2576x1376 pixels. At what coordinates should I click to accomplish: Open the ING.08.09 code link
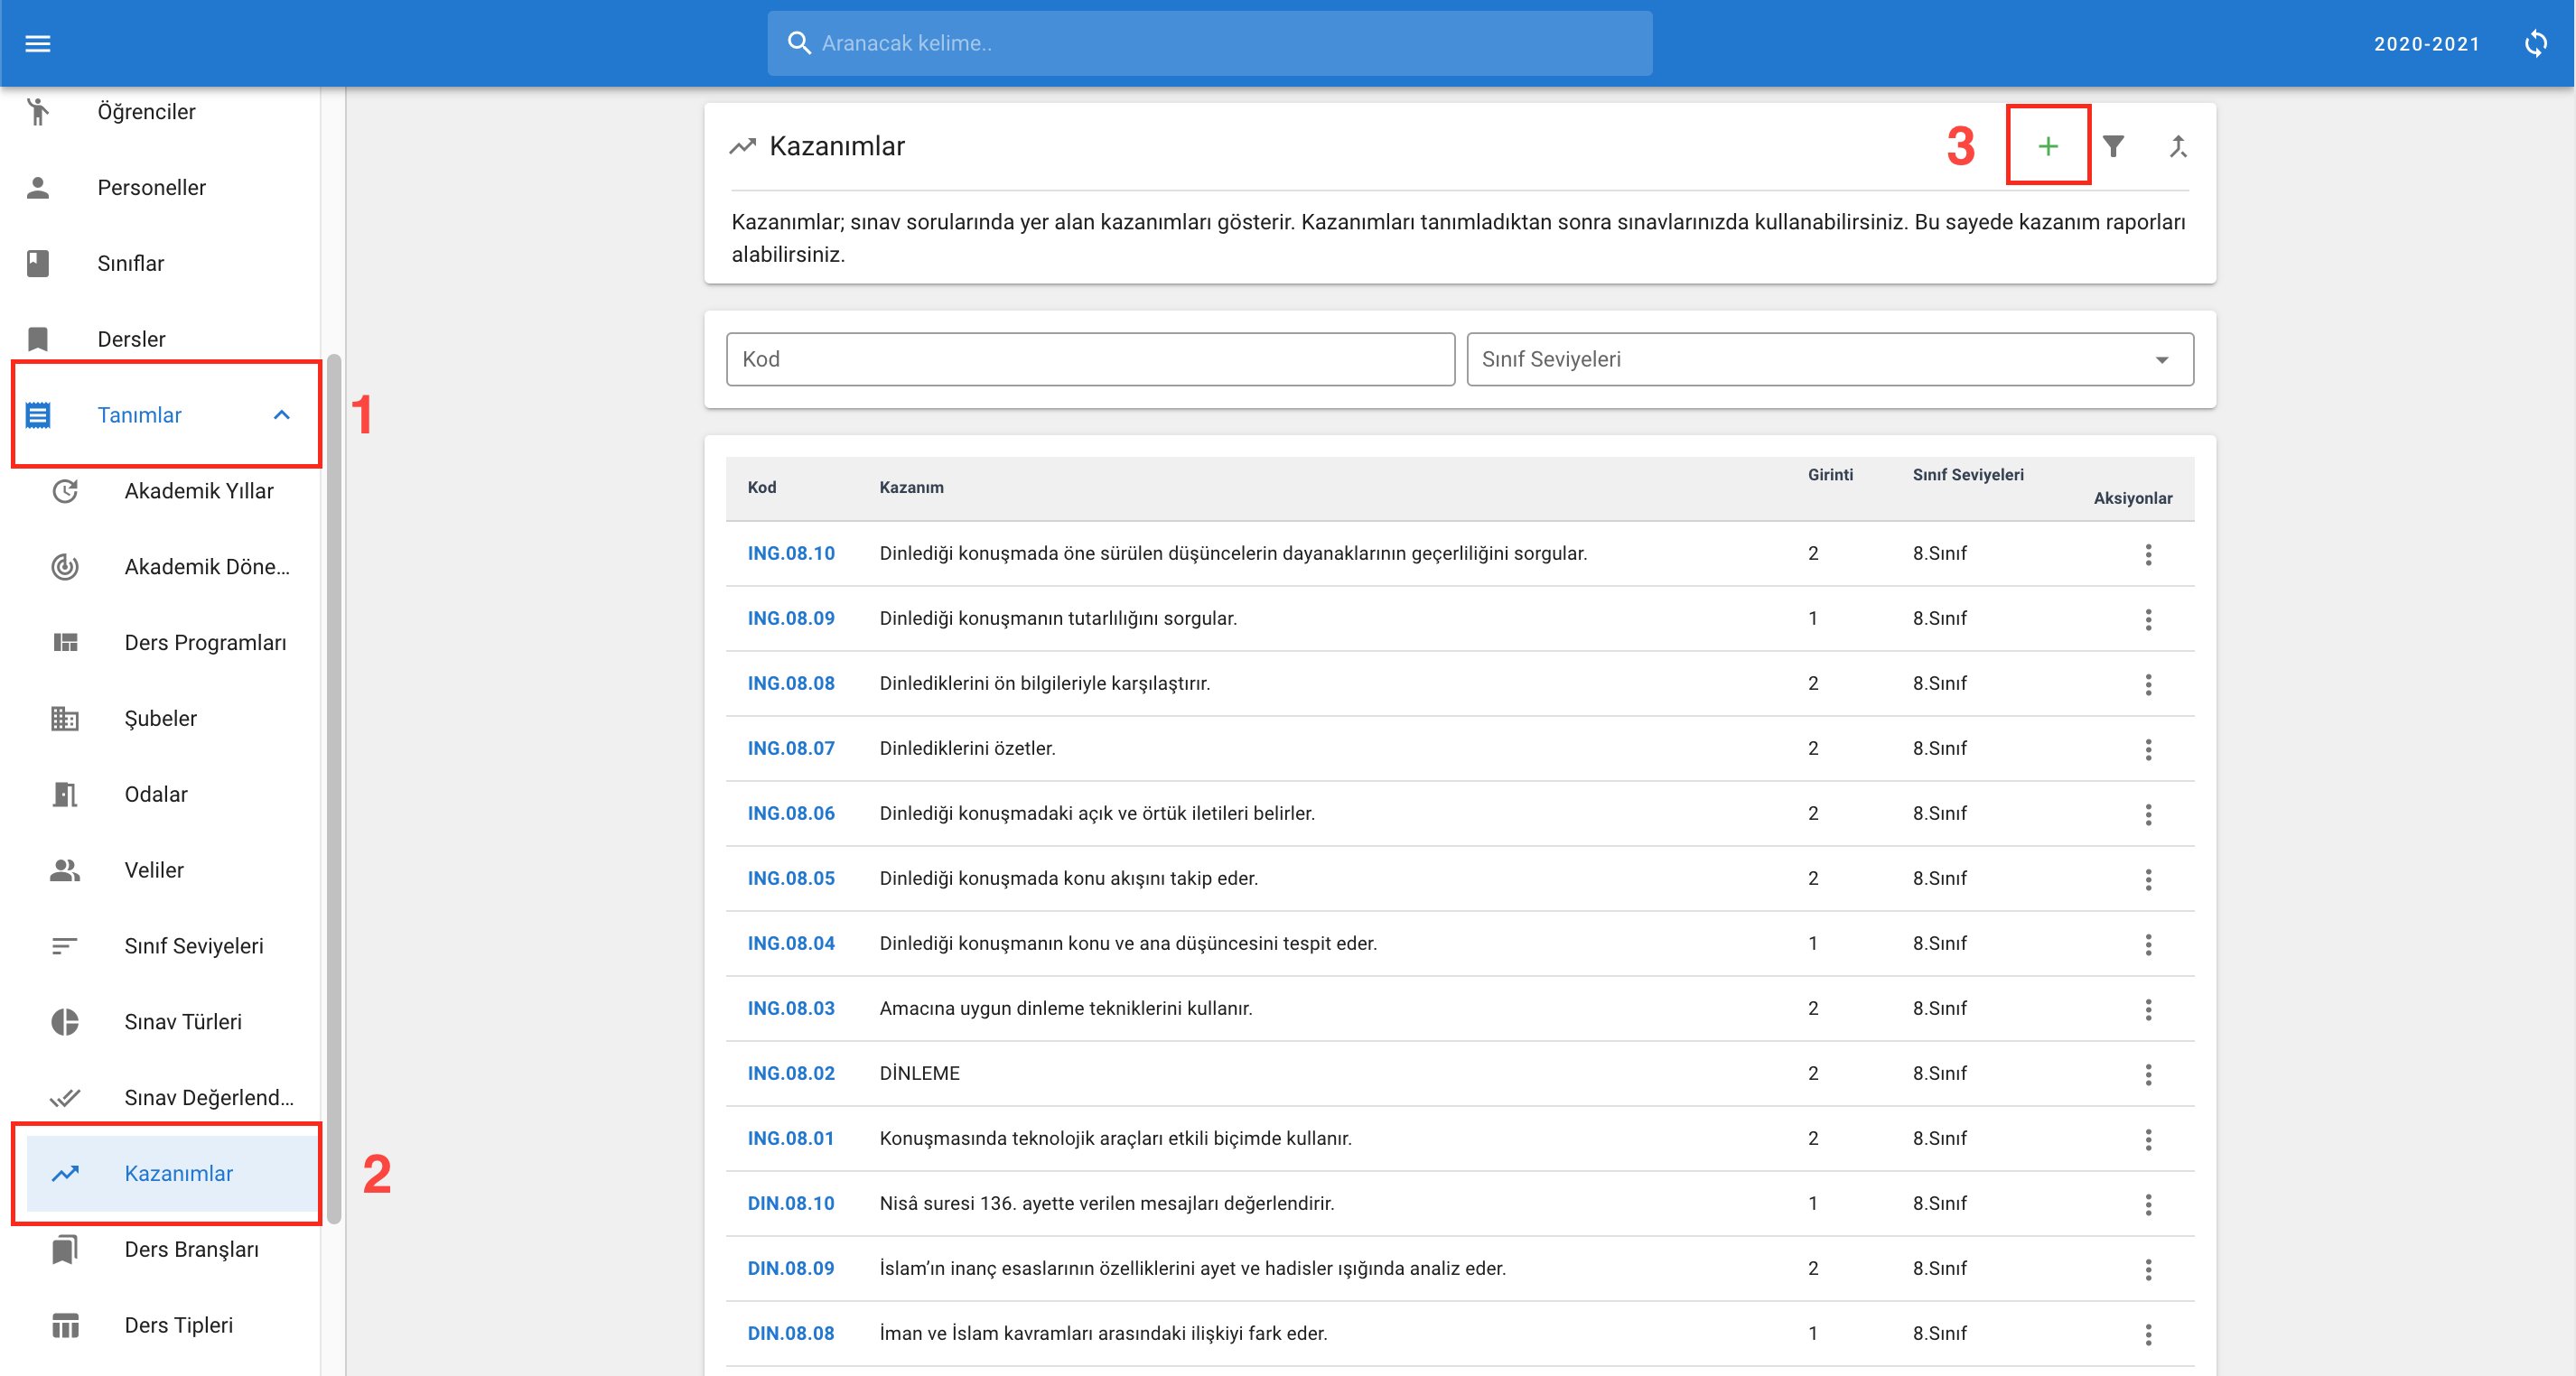pos(790,618)
